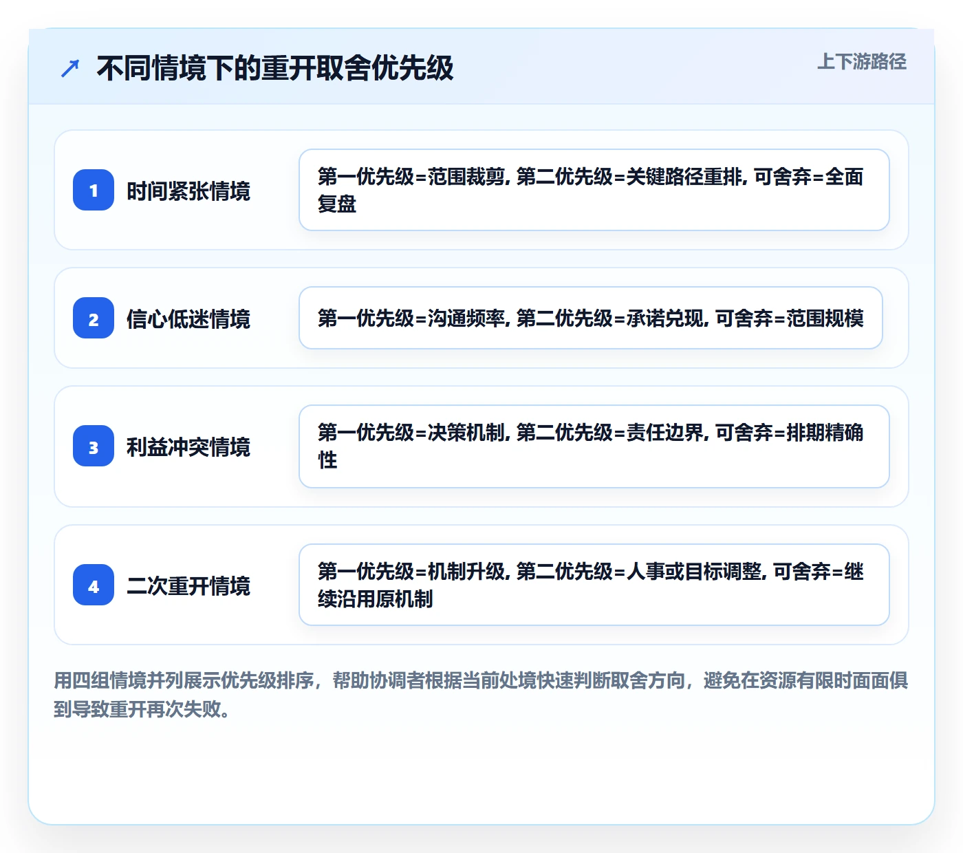Click the 利益冲突情境 label

click(188, 446)
